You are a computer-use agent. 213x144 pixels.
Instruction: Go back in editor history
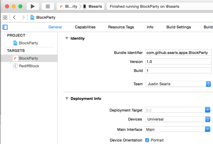[14, 17]
